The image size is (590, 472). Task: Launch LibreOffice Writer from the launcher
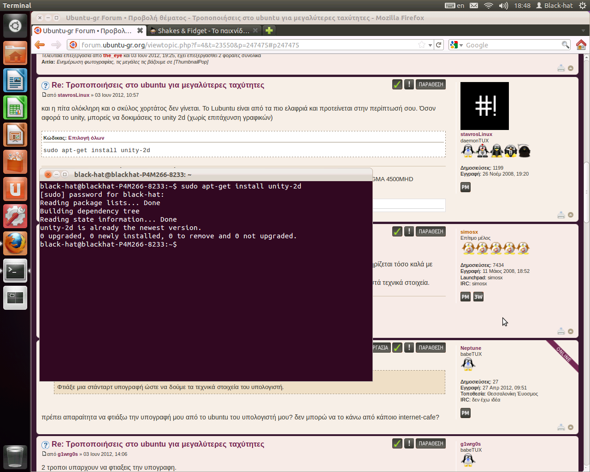[x=15, y=81]
